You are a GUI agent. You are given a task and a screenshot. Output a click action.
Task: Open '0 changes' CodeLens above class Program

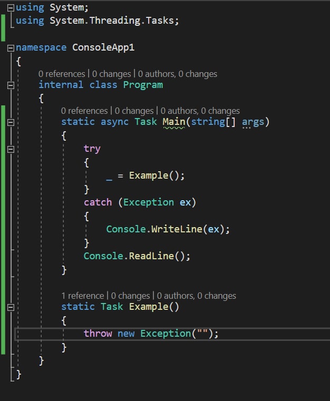point(112,74)
